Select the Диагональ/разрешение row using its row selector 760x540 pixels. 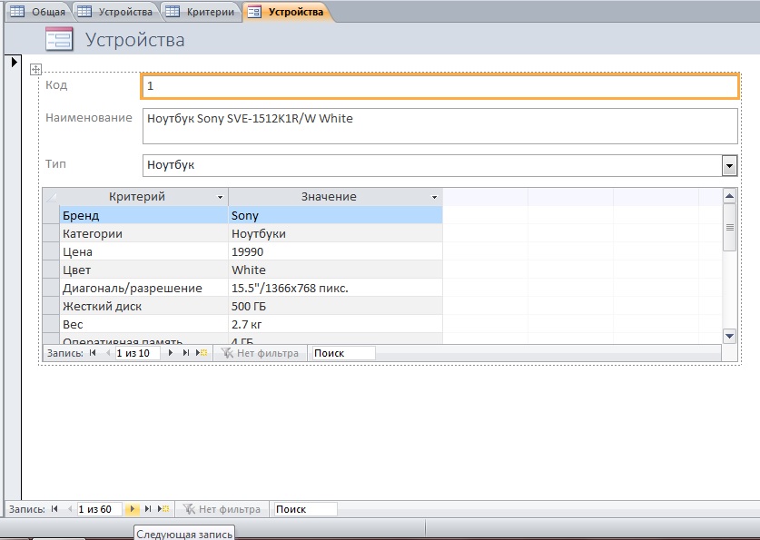click(x=51, y=288)
